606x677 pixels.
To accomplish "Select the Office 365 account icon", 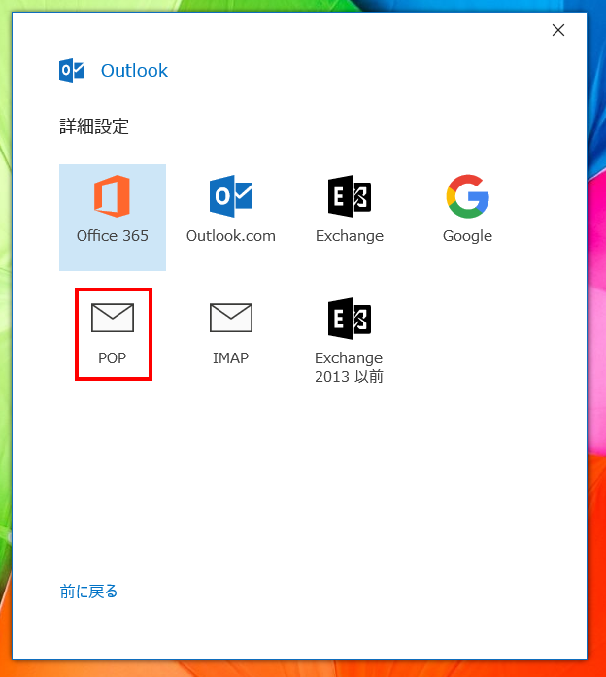I will pyautogui.click(x=112, y=197).
